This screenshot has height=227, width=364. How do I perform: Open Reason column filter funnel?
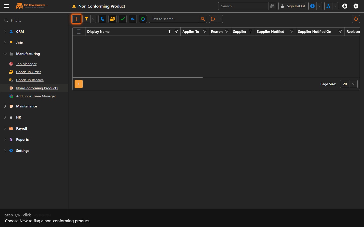click(227, 32)
